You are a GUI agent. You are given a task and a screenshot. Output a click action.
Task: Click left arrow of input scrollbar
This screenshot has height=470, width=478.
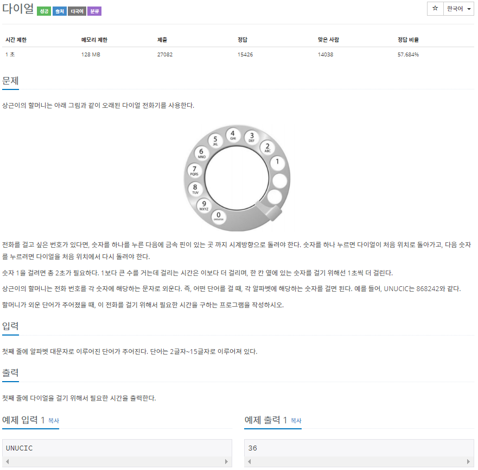[x=7, y=461]
